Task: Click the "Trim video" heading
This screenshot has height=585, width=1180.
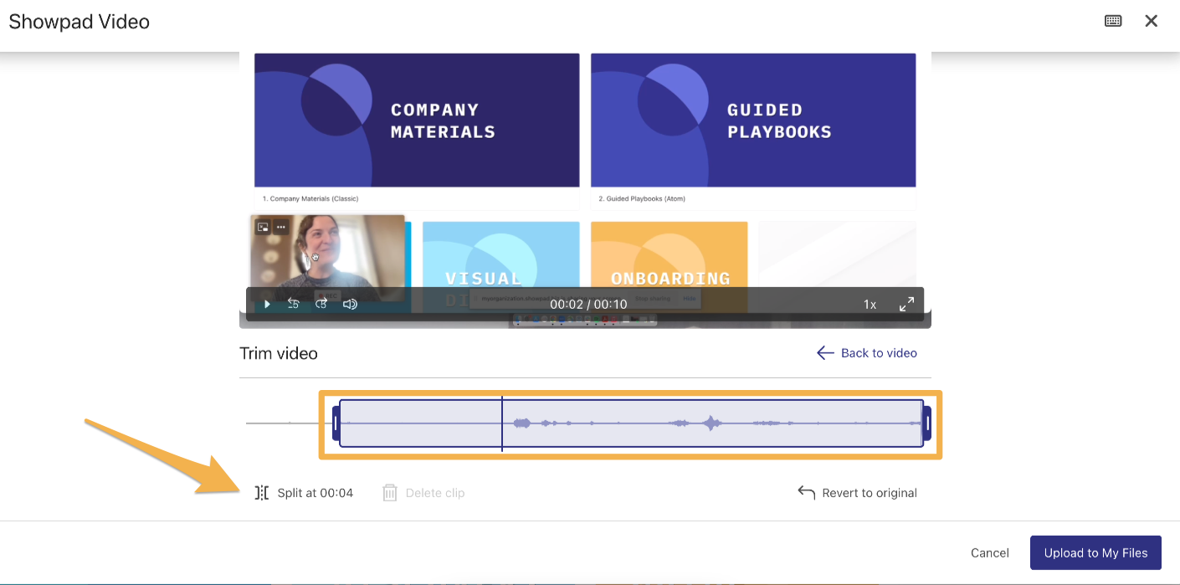Action: [x=279, y=353]
